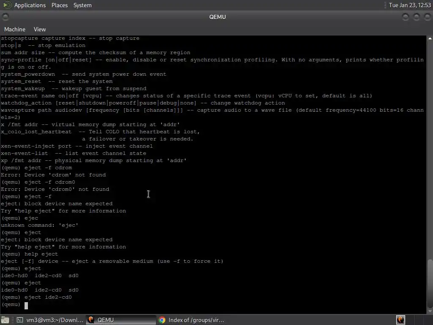Click the 'system_powerdown' help line
The height and width of the screenshot is (325, 433).
coord(83,74)
